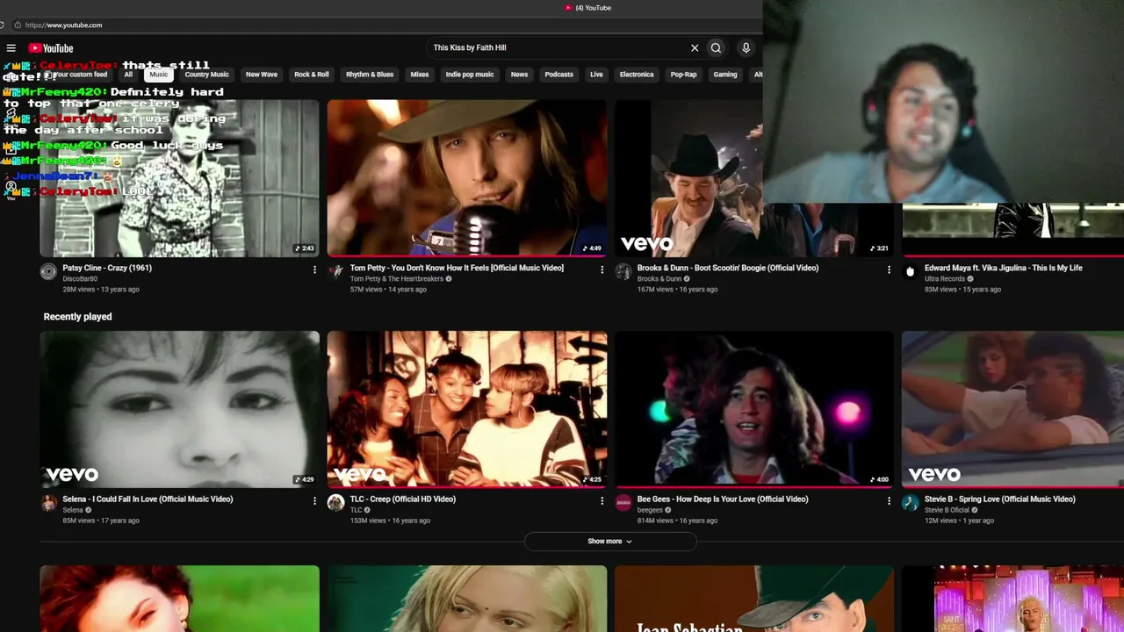Select the Gaming chip

coord(725,75)
